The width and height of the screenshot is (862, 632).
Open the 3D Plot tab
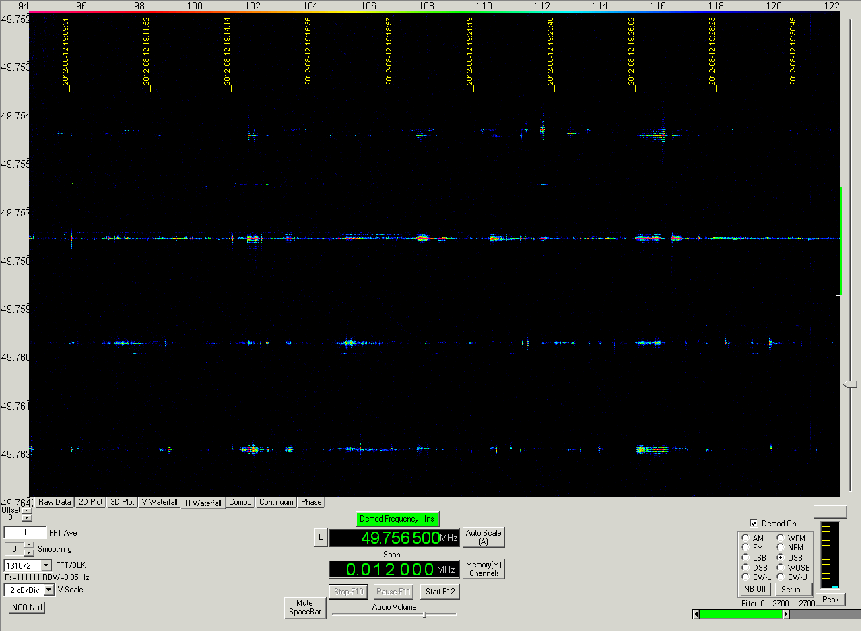click(x=122, y=502)
